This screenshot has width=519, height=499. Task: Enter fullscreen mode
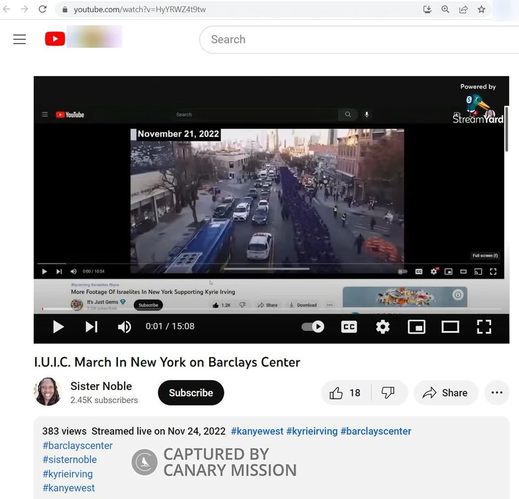tap(484, 326)
